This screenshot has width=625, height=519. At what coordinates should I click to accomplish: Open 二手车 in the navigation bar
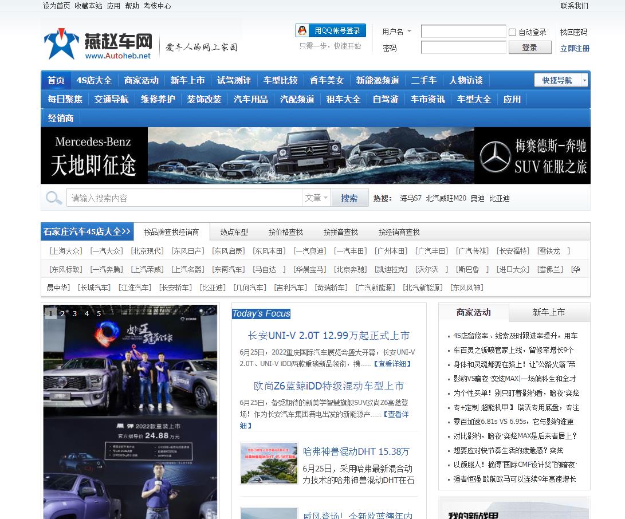pyautogui.click(x=424, y=80)
